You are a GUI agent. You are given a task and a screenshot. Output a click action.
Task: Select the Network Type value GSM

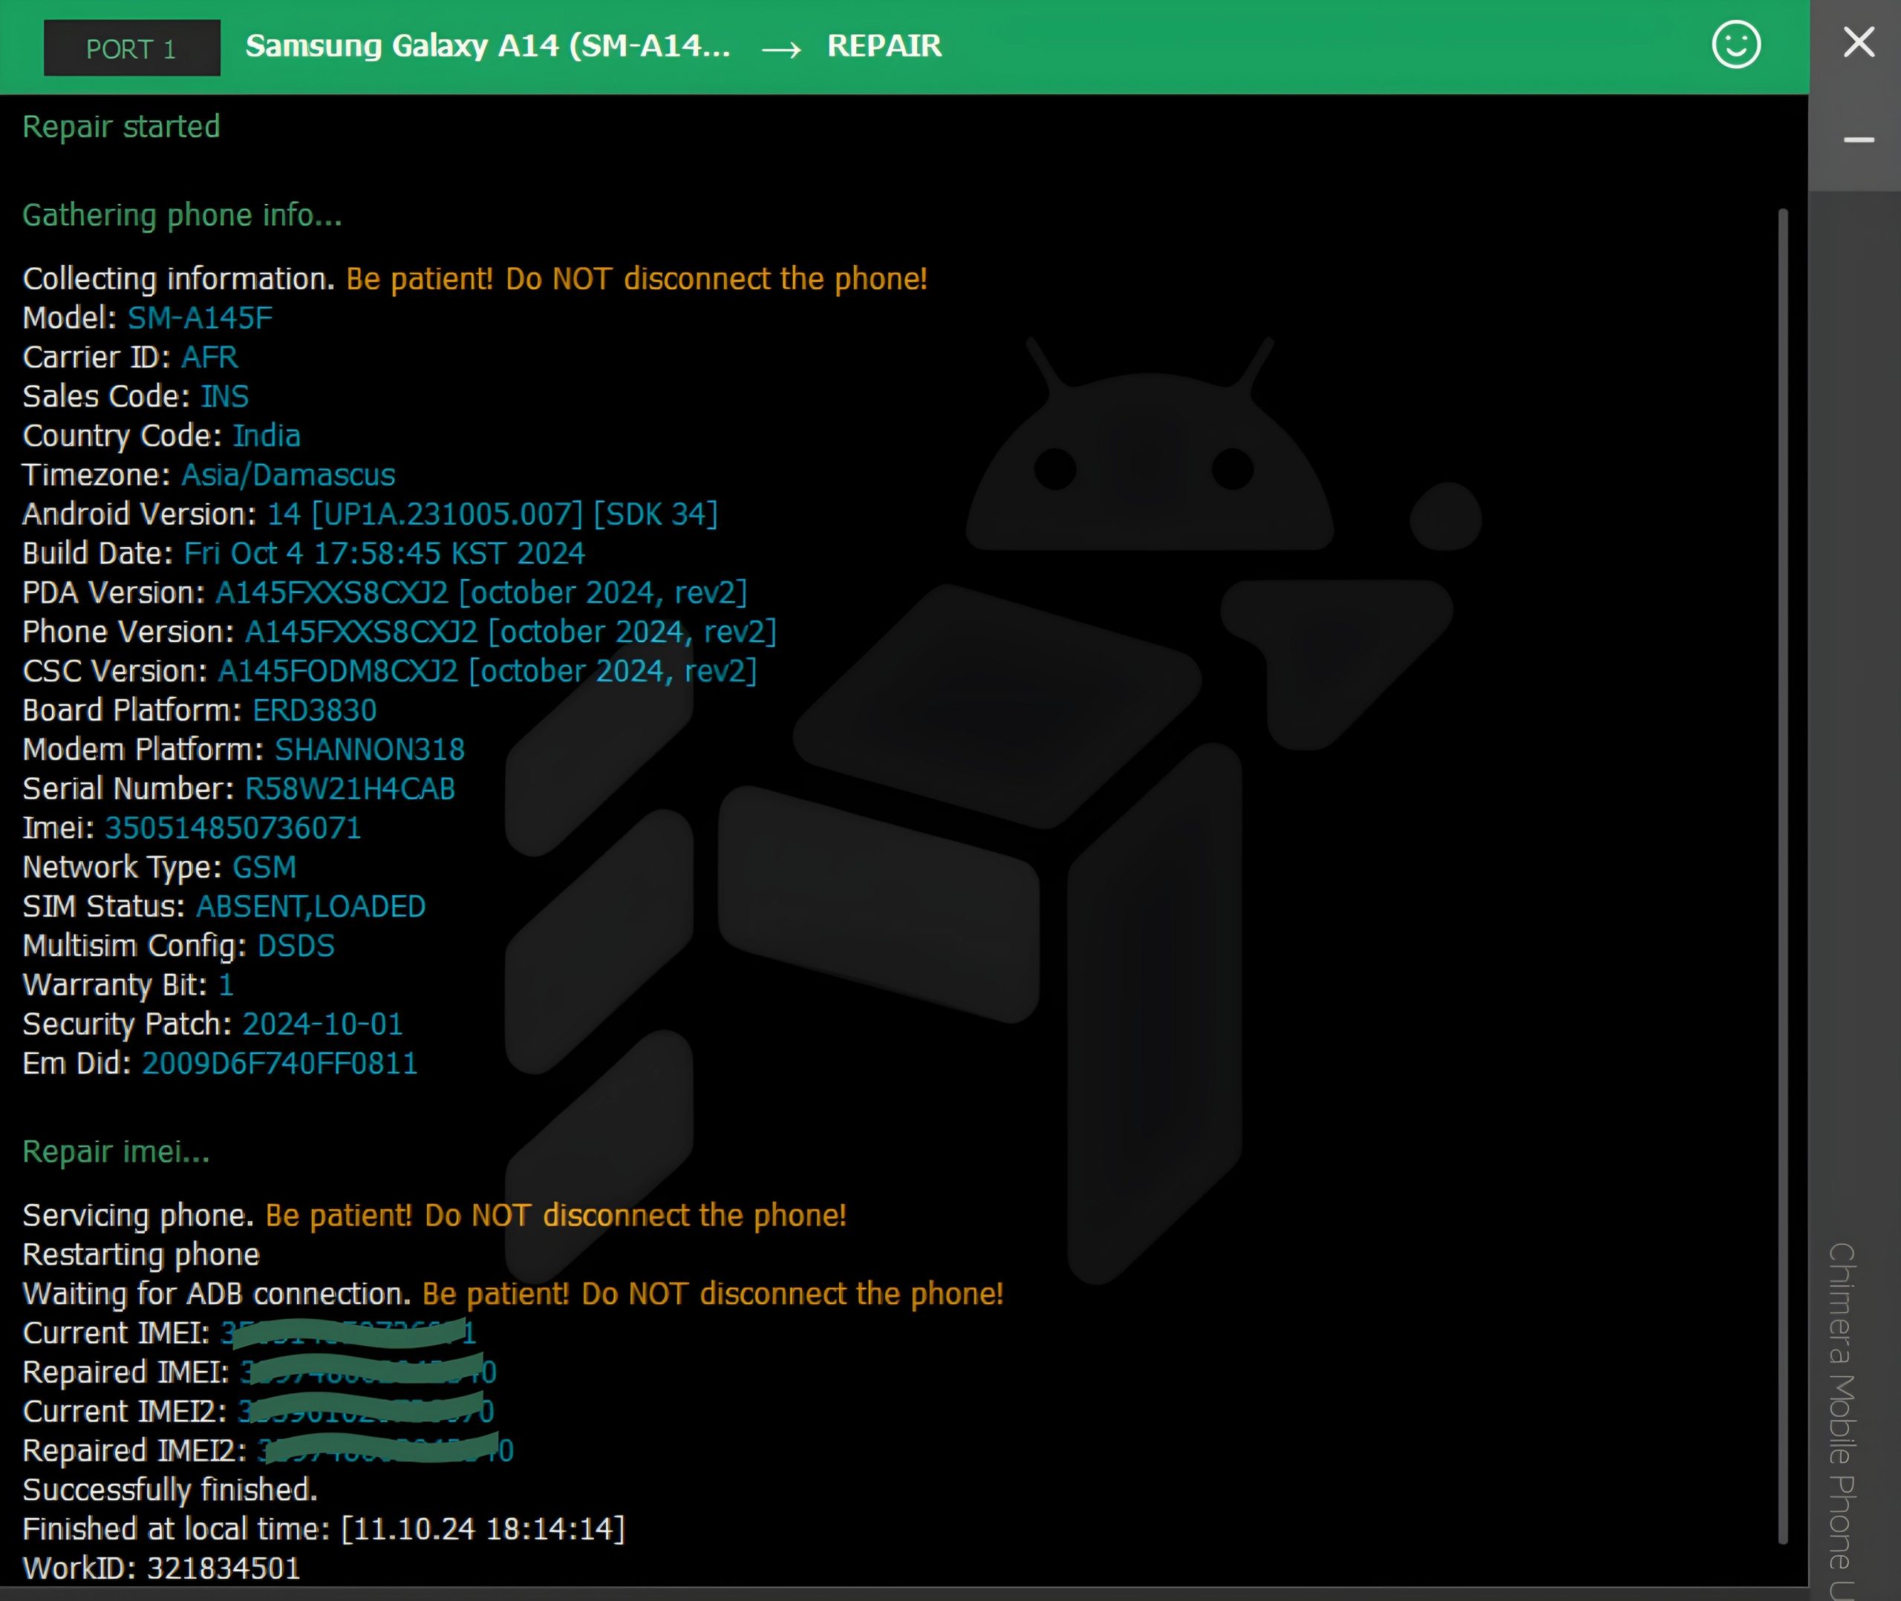pos(264,867)
